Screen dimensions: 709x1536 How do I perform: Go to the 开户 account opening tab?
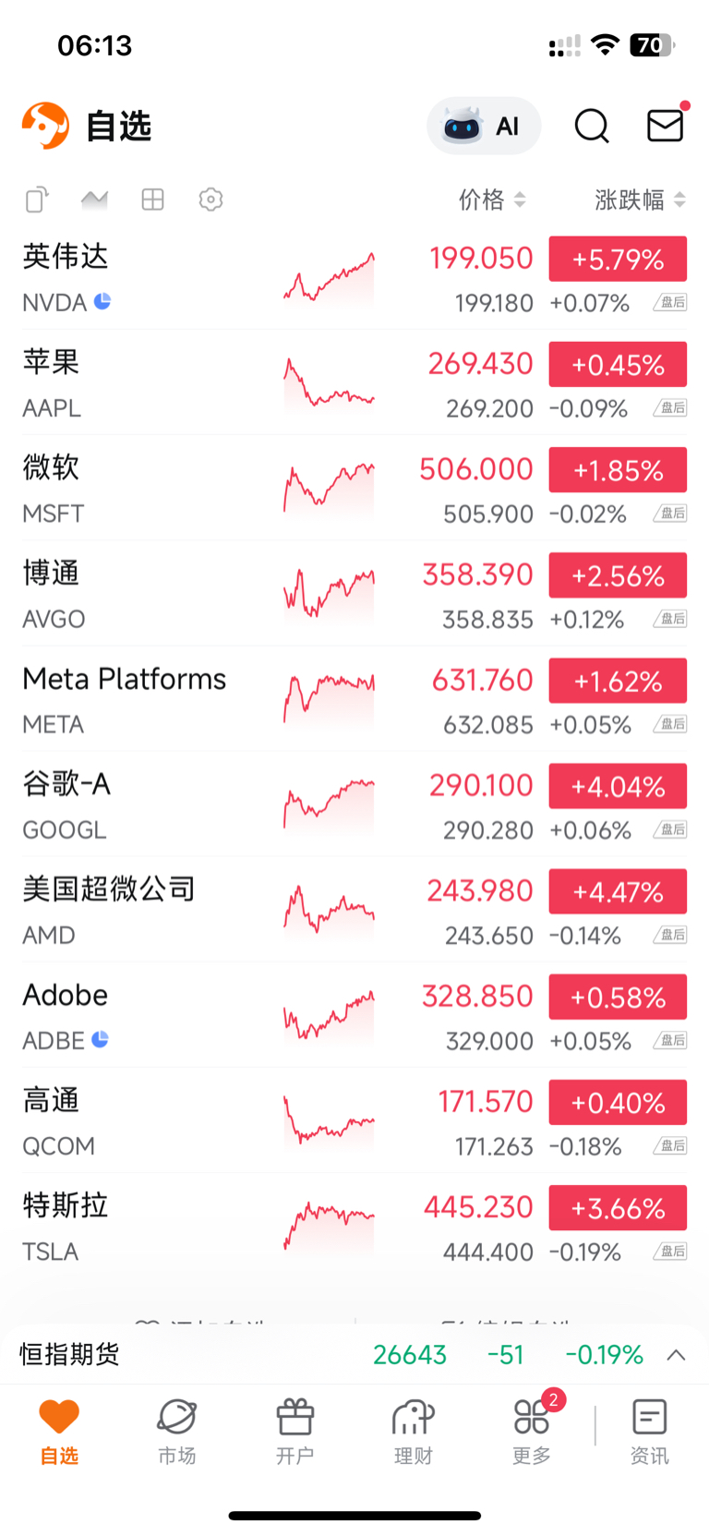[294, 1432]
